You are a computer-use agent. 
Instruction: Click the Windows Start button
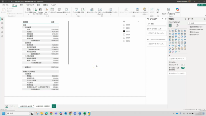click(x=4, y=113)
